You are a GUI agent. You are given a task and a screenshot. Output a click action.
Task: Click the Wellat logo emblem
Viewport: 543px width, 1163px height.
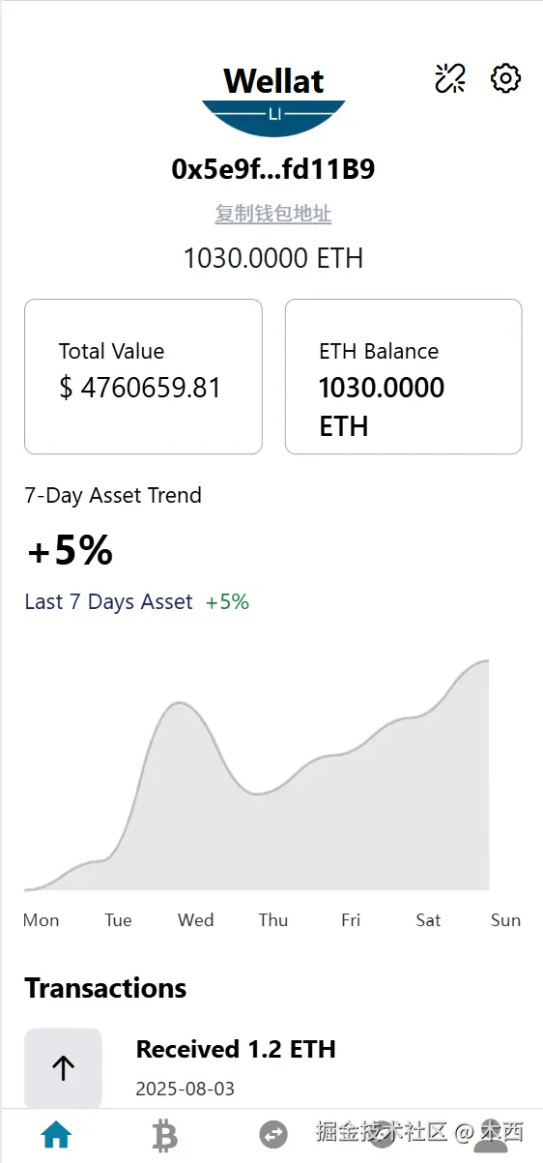pos(273,101)
